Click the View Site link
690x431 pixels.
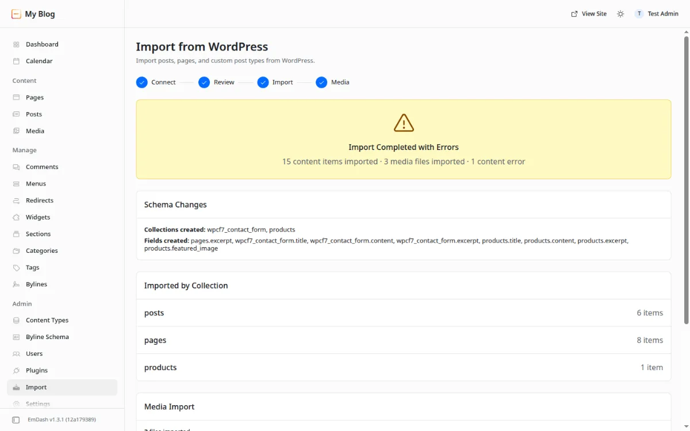point(589,14)
